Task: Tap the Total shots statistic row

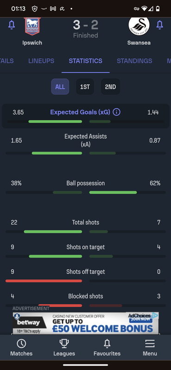Action: point(85,227)
